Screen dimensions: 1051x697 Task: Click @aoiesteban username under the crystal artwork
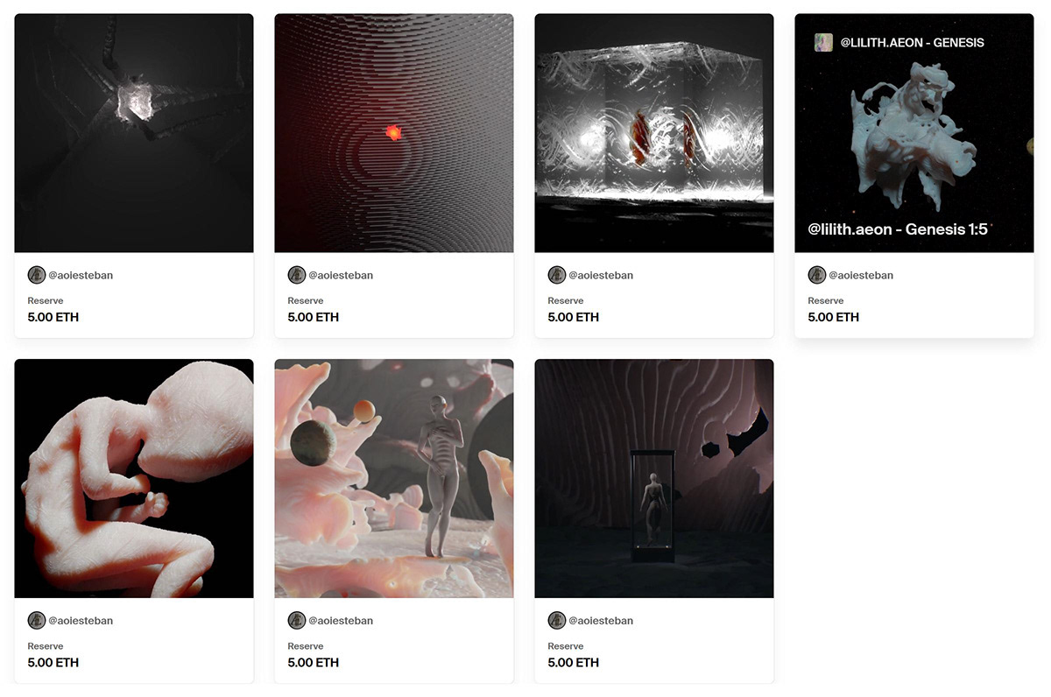click(81, 275)
